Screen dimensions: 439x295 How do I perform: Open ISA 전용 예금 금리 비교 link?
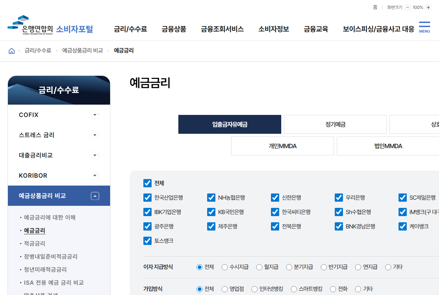54,283
